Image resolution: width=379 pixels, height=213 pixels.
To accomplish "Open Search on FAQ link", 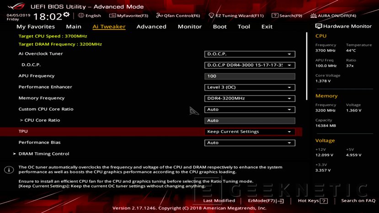I will coord(358,201).
